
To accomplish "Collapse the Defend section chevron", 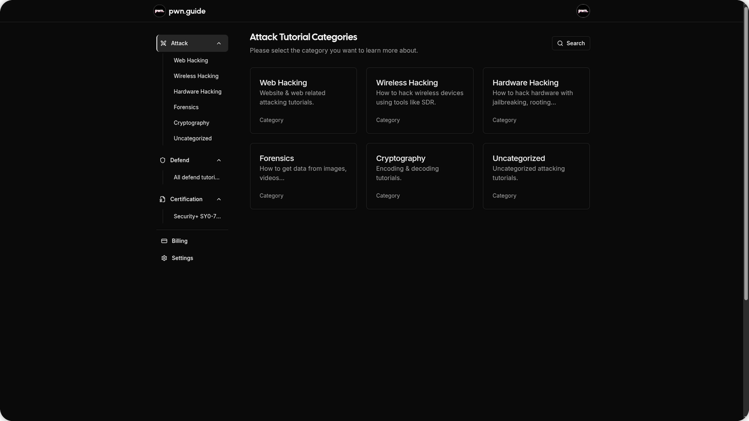I will [x=218, y=160].
